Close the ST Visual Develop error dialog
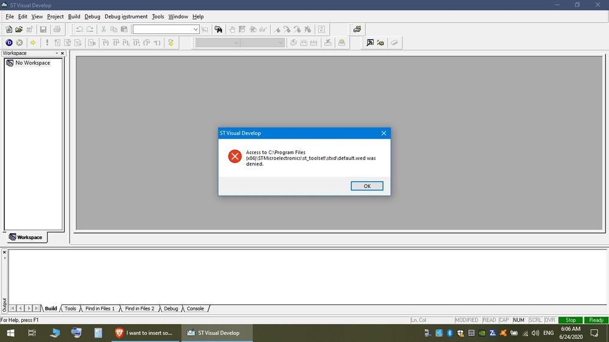Image resolution: width=609 pixels, height=342 pixels. [383, 133]
